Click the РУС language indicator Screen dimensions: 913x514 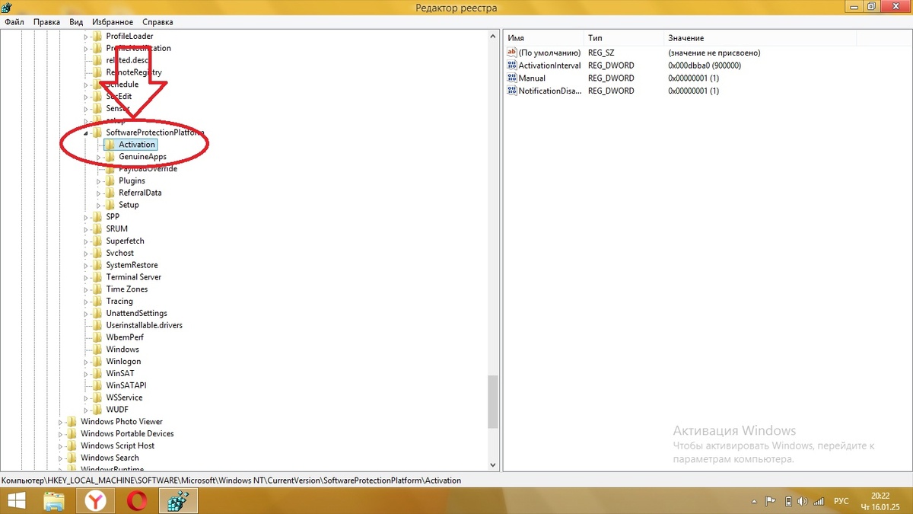[841, 501]
